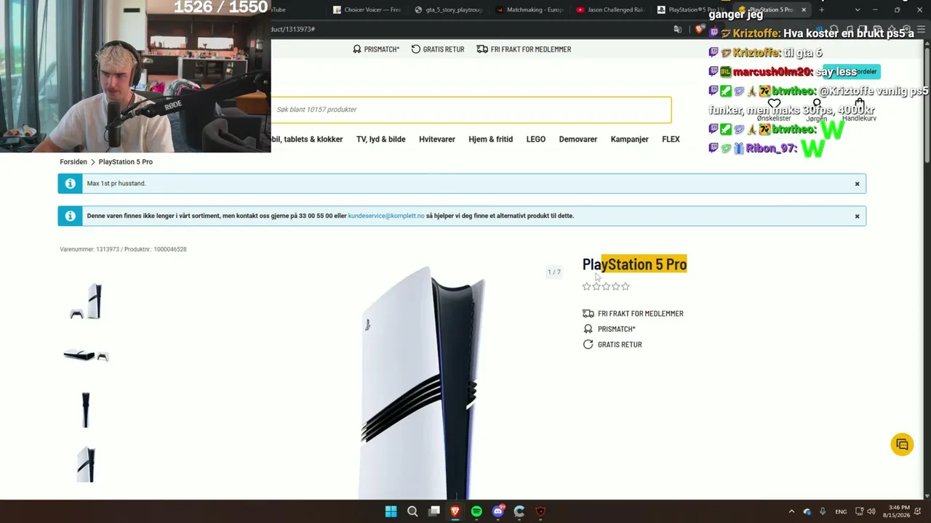Open TV, lyd & bilde category
The width and height of the screenshot is (931, 523).
click(x=380, y=139)
